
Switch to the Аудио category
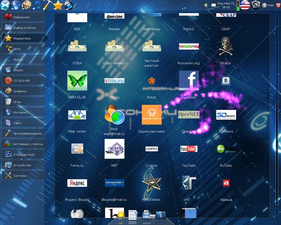click(23, 59)
